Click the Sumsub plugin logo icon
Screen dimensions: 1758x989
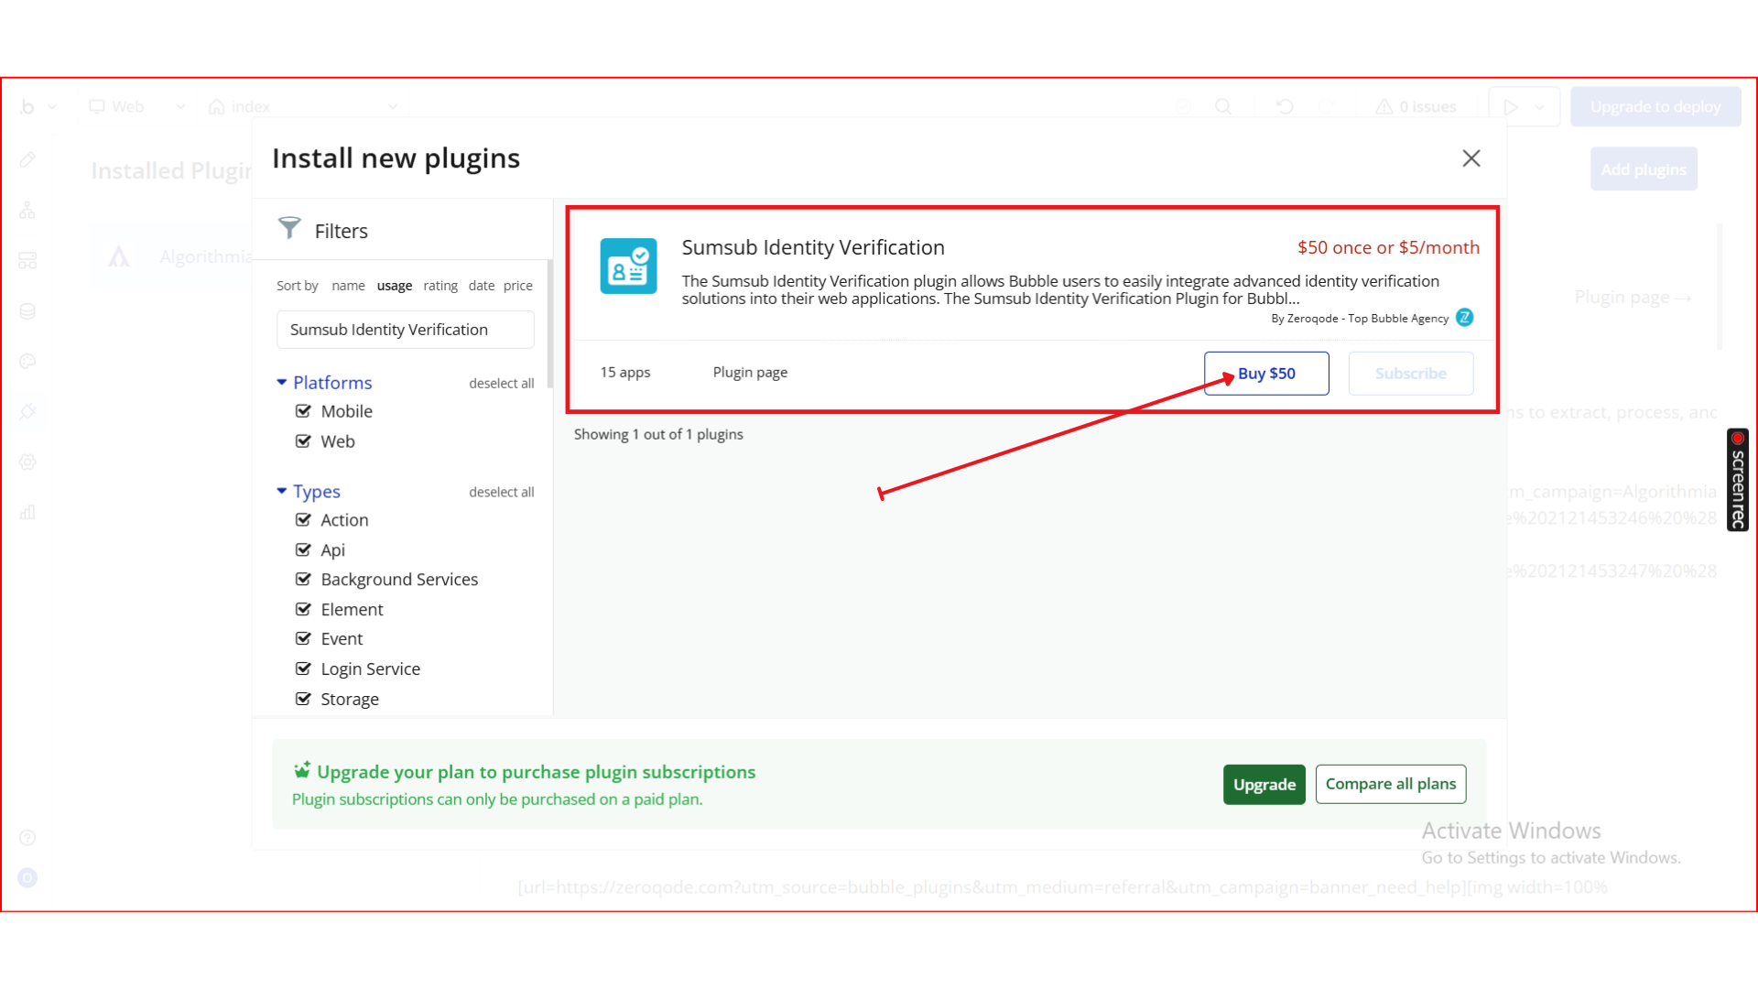(628, 266)
